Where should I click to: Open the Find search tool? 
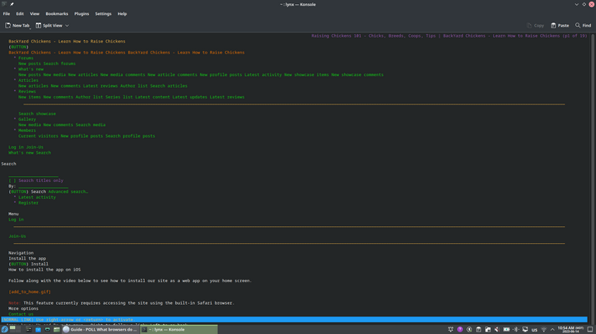pyautogui.click(x=583, y=25)
